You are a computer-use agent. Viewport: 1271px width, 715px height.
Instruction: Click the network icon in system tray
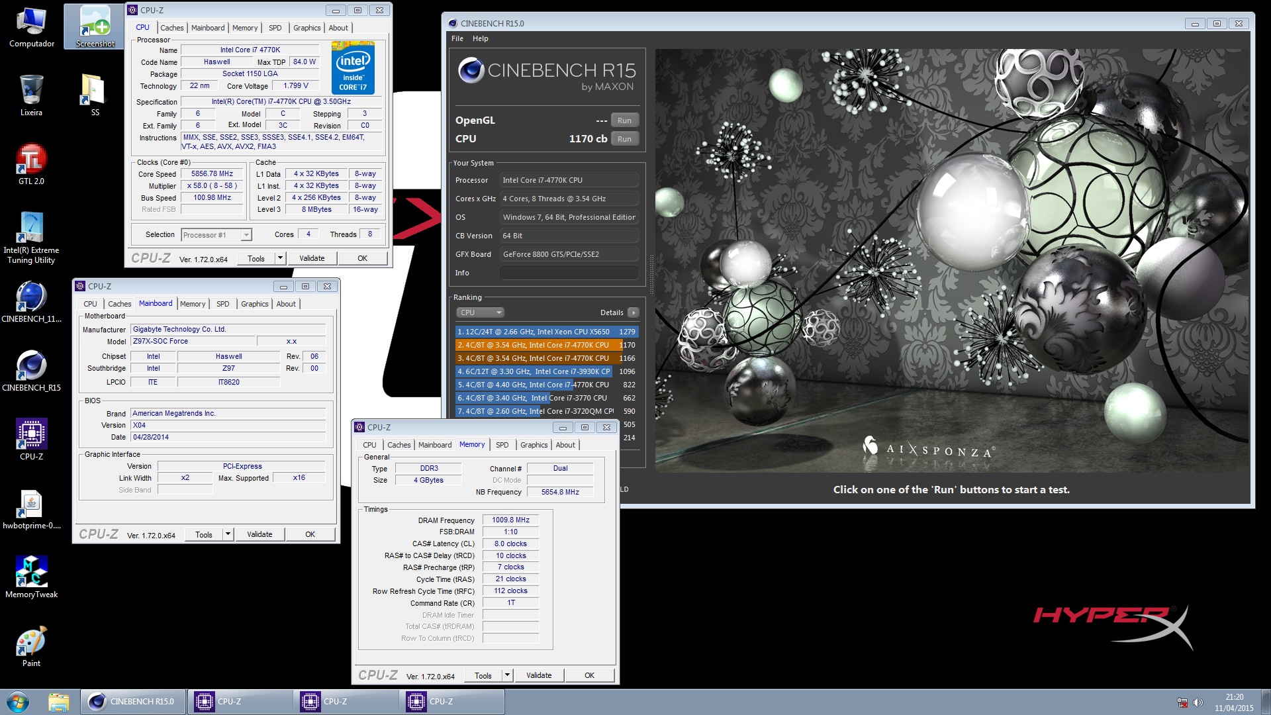tap(1182, 702)
